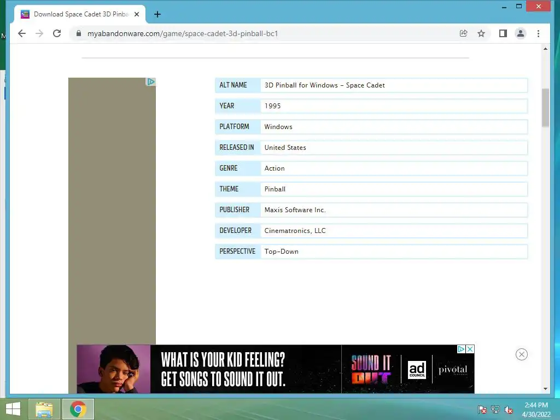
Task: Click the left vertical ad placeholder
Action: tap(112, 211)
